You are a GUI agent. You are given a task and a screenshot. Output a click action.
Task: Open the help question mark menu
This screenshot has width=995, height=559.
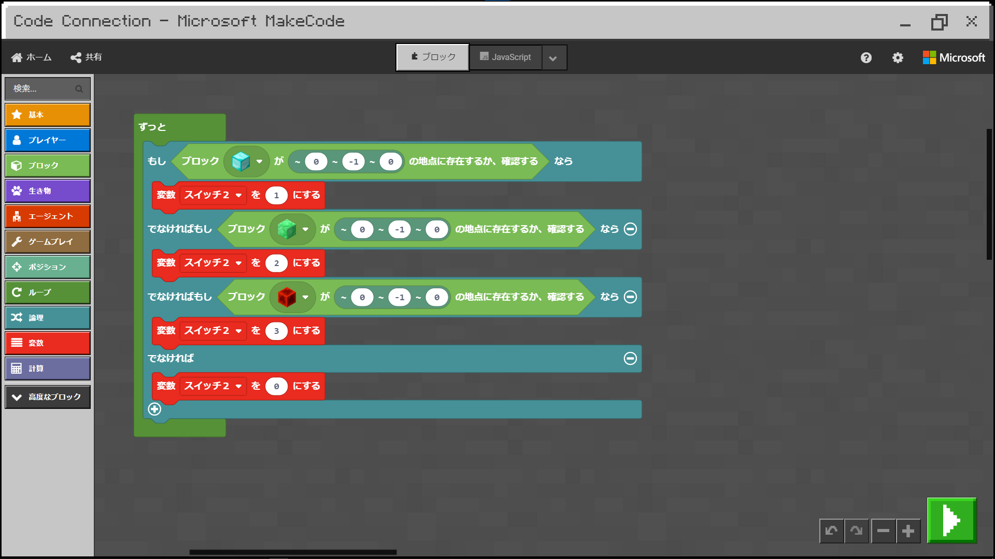point(866,57)
